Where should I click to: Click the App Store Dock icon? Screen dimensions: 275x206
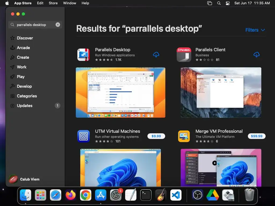coord(101,195)
